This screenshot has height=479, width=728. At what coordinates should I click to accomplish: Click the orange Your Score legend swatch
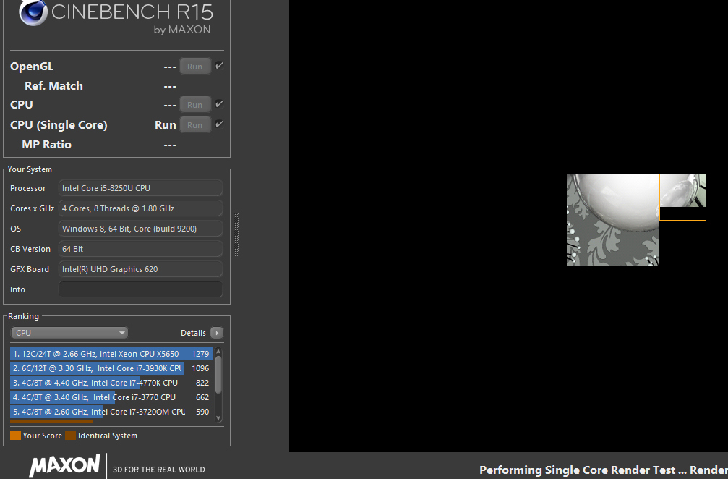(x=15, y=436)
